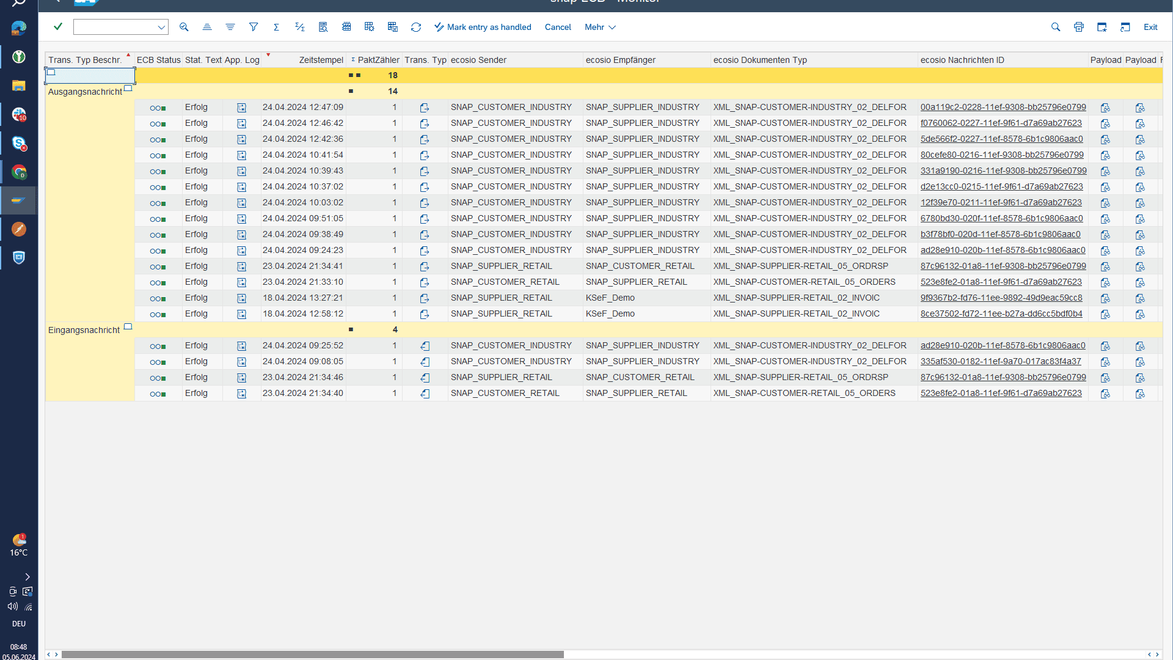Collapse the Ausgangsnachricht group toggle
Viewport: 1173px width, 660px height.
click(x=128, y=89)
